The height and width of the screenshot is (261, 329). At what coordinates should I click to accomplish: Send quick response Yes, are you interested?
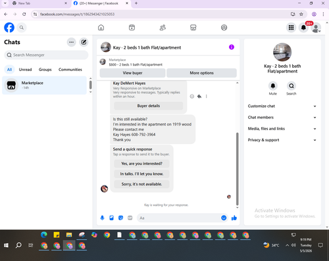point(141,164)
